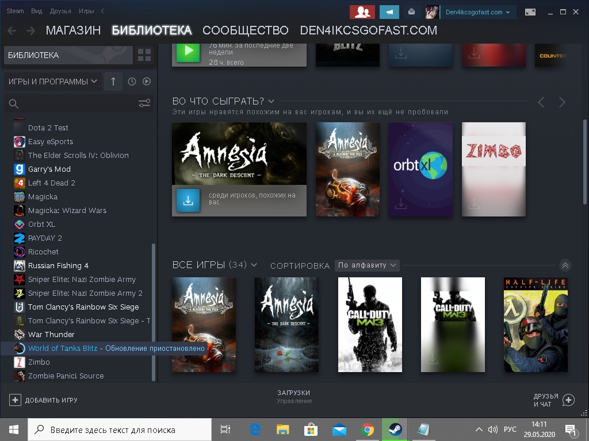Open Half-Life Counter-Strike game cover
Image resolution: width=589 pixels, height=441 pixels.
(x=536, y=325)
